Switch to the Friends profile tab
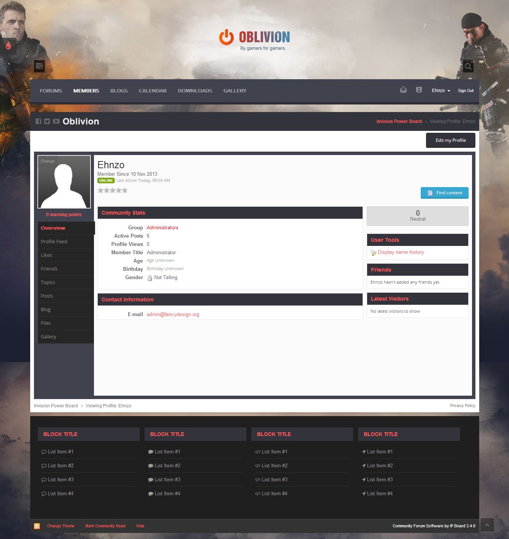This screenshot has width=509, height=539. point(49,269)
